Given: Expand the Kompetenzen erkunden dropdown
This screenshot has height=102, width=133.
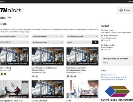Looking at the screenshot, I should click(x=14, y=36).
